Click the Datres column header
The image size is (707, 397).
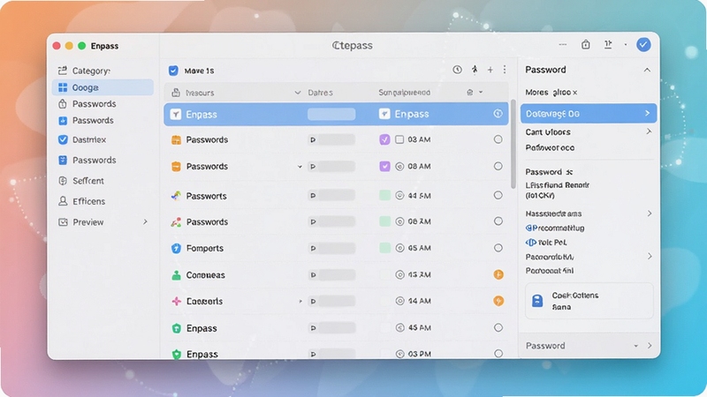[320, 93]
